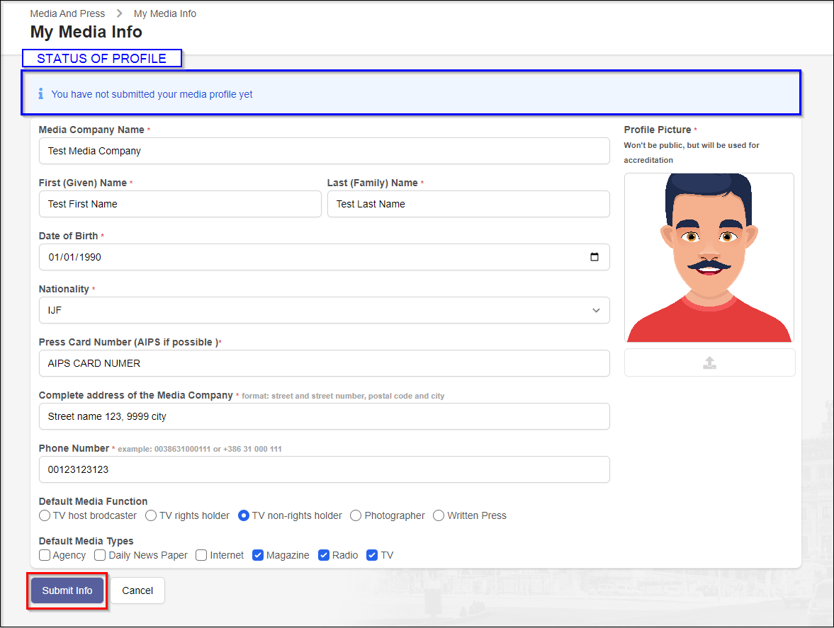Disable the Radio media type checkbox
Screen dimensions: 834x628
[x=324, y=555]
